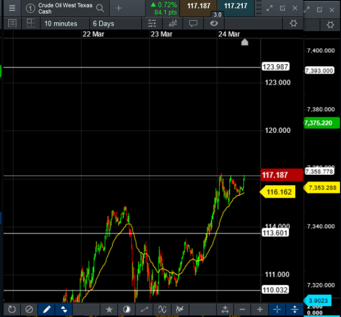
Task: Click the 7,393.000 line label
Action: [319, 71]
